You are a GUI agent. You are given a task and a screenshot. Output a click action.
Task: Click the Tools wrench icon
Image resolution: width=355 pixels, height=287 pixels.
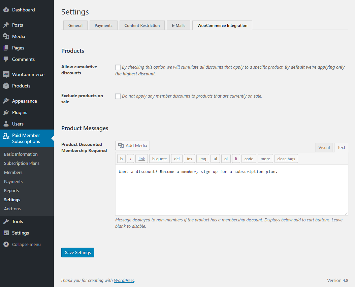6,222
